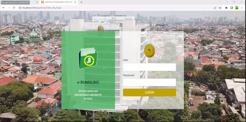Click the site information icon beside URL
This screenshot has width=246, height=122.
point(20,8)
